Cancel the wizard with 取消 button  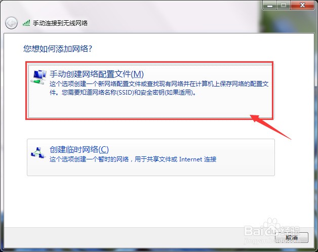pos(292,237)
